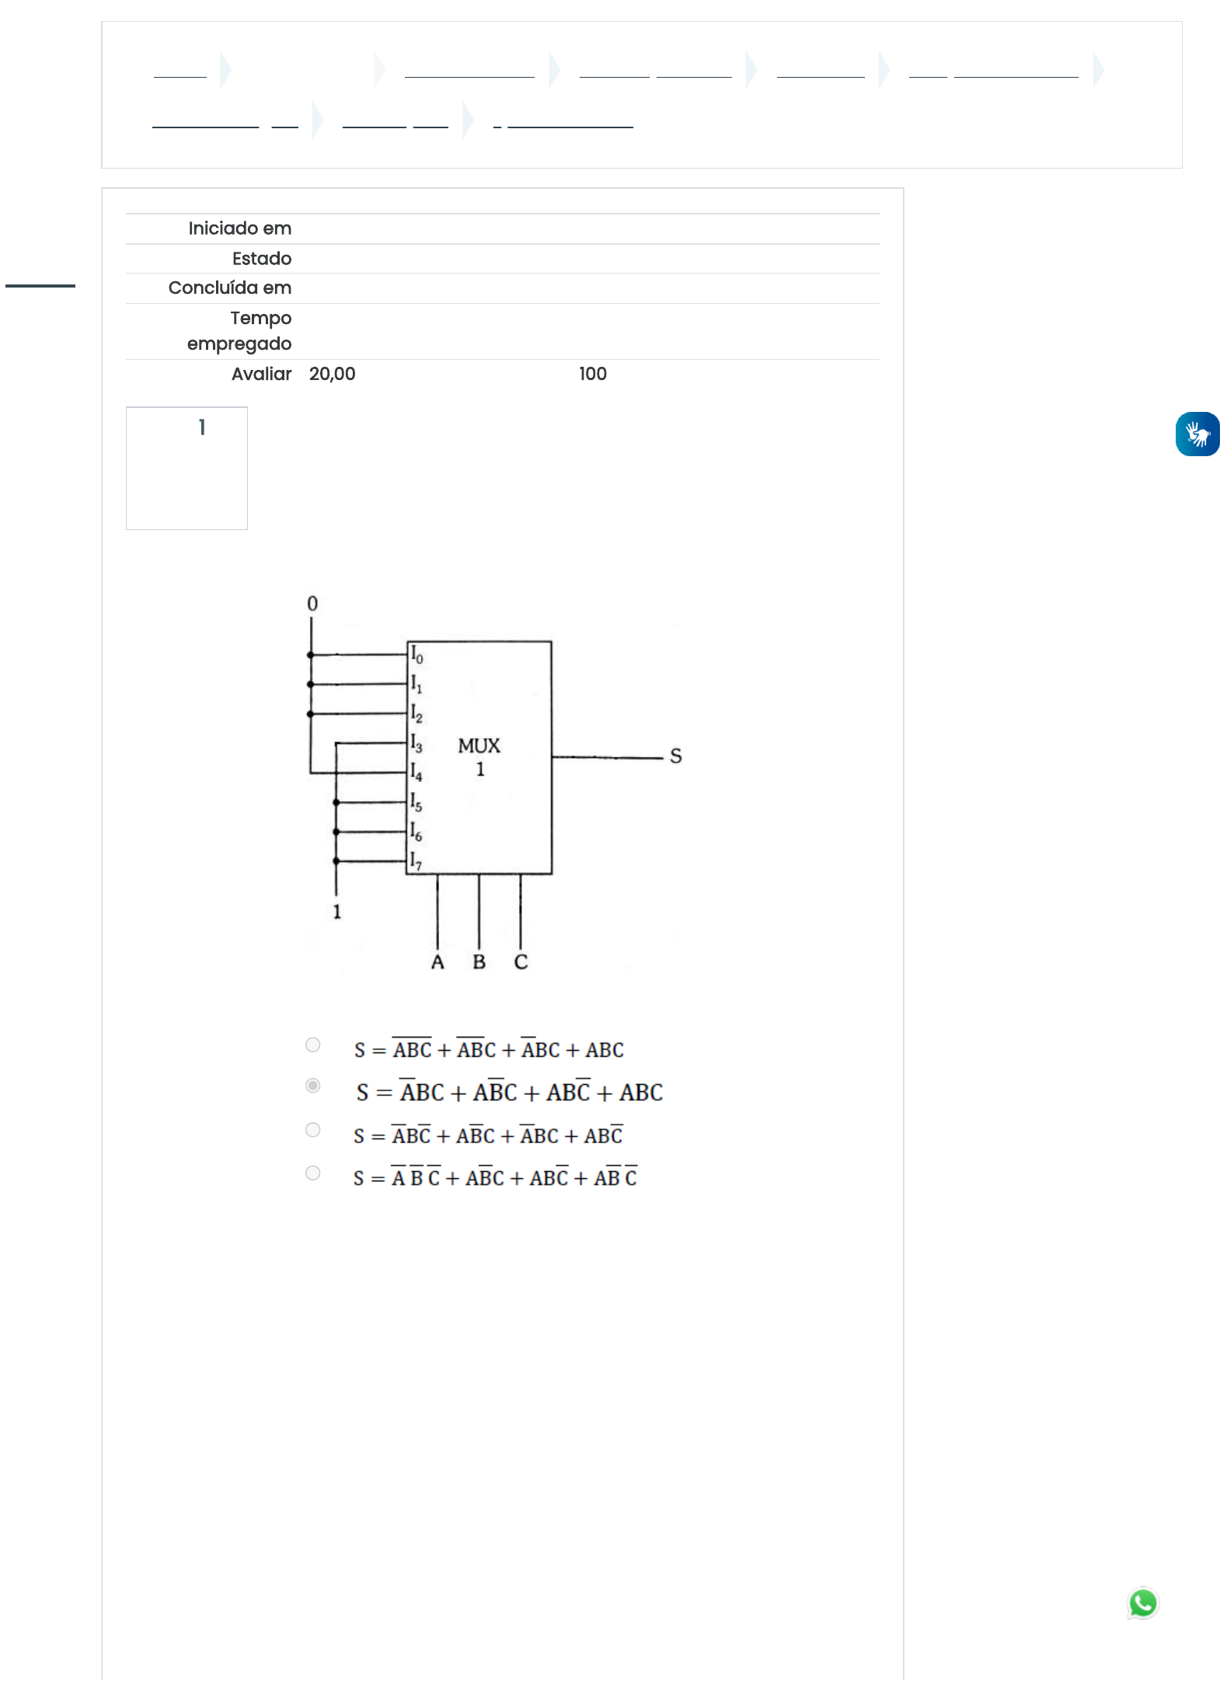This screenshot has width=1220, height=1681.
Task: Click the last chevron in the top breadcrumb row
Action: pyautogui.click(x=1097, y=71)
